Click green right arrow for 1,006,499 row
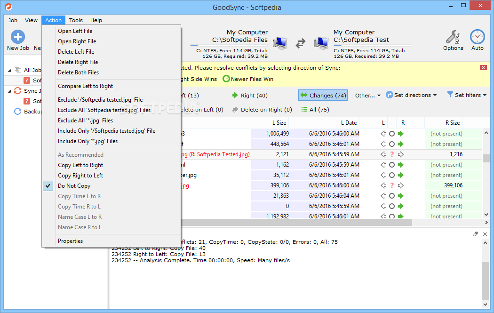Image resolution: width=494 pixels, height=313 pixels. click(400, 134)
